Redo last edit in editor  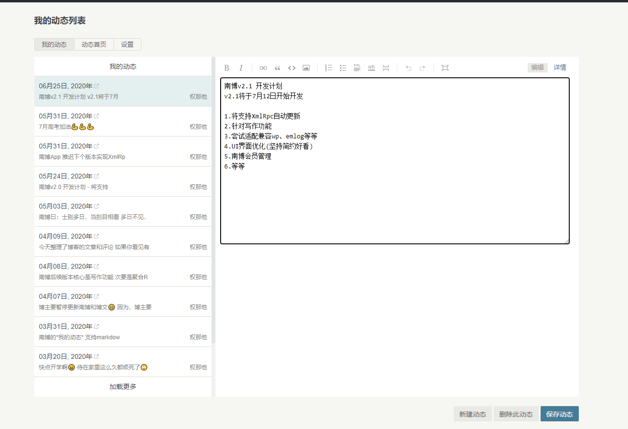423,68
